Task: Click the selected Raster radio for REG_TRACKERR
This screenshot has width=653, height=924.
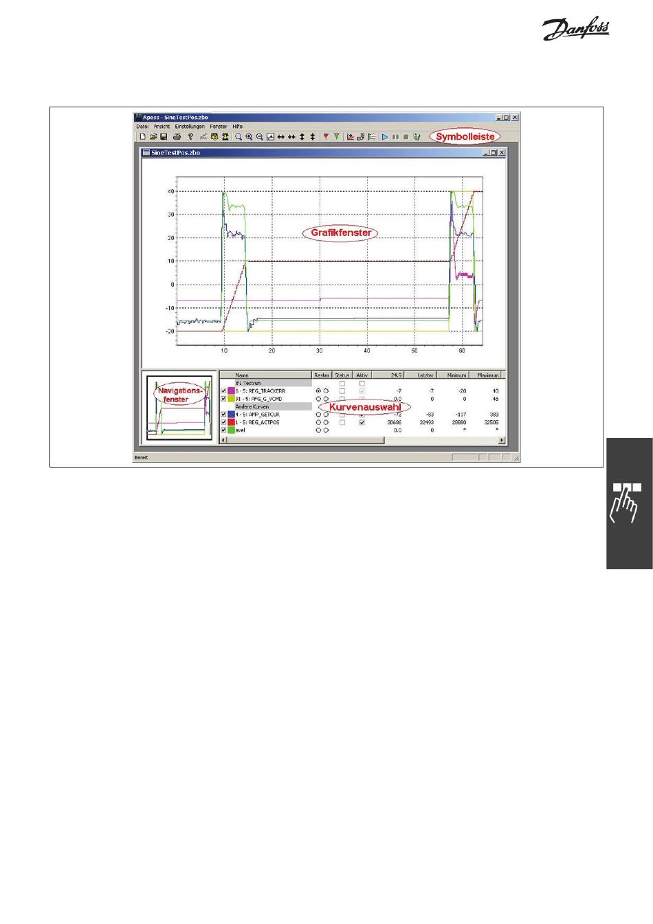Action: pyautogui.click(x=318, y=390)
